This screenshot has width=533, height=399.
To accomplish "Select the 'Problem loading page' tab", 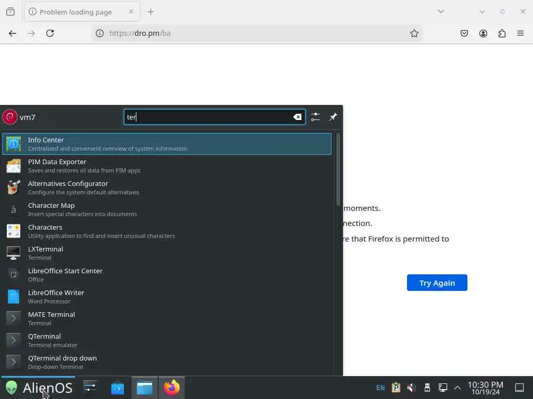I will [x=82, y=12].
